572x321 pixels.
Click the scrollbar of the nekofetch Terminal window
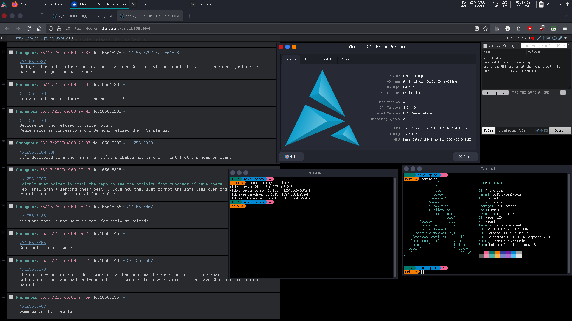[x=569, y=224]
